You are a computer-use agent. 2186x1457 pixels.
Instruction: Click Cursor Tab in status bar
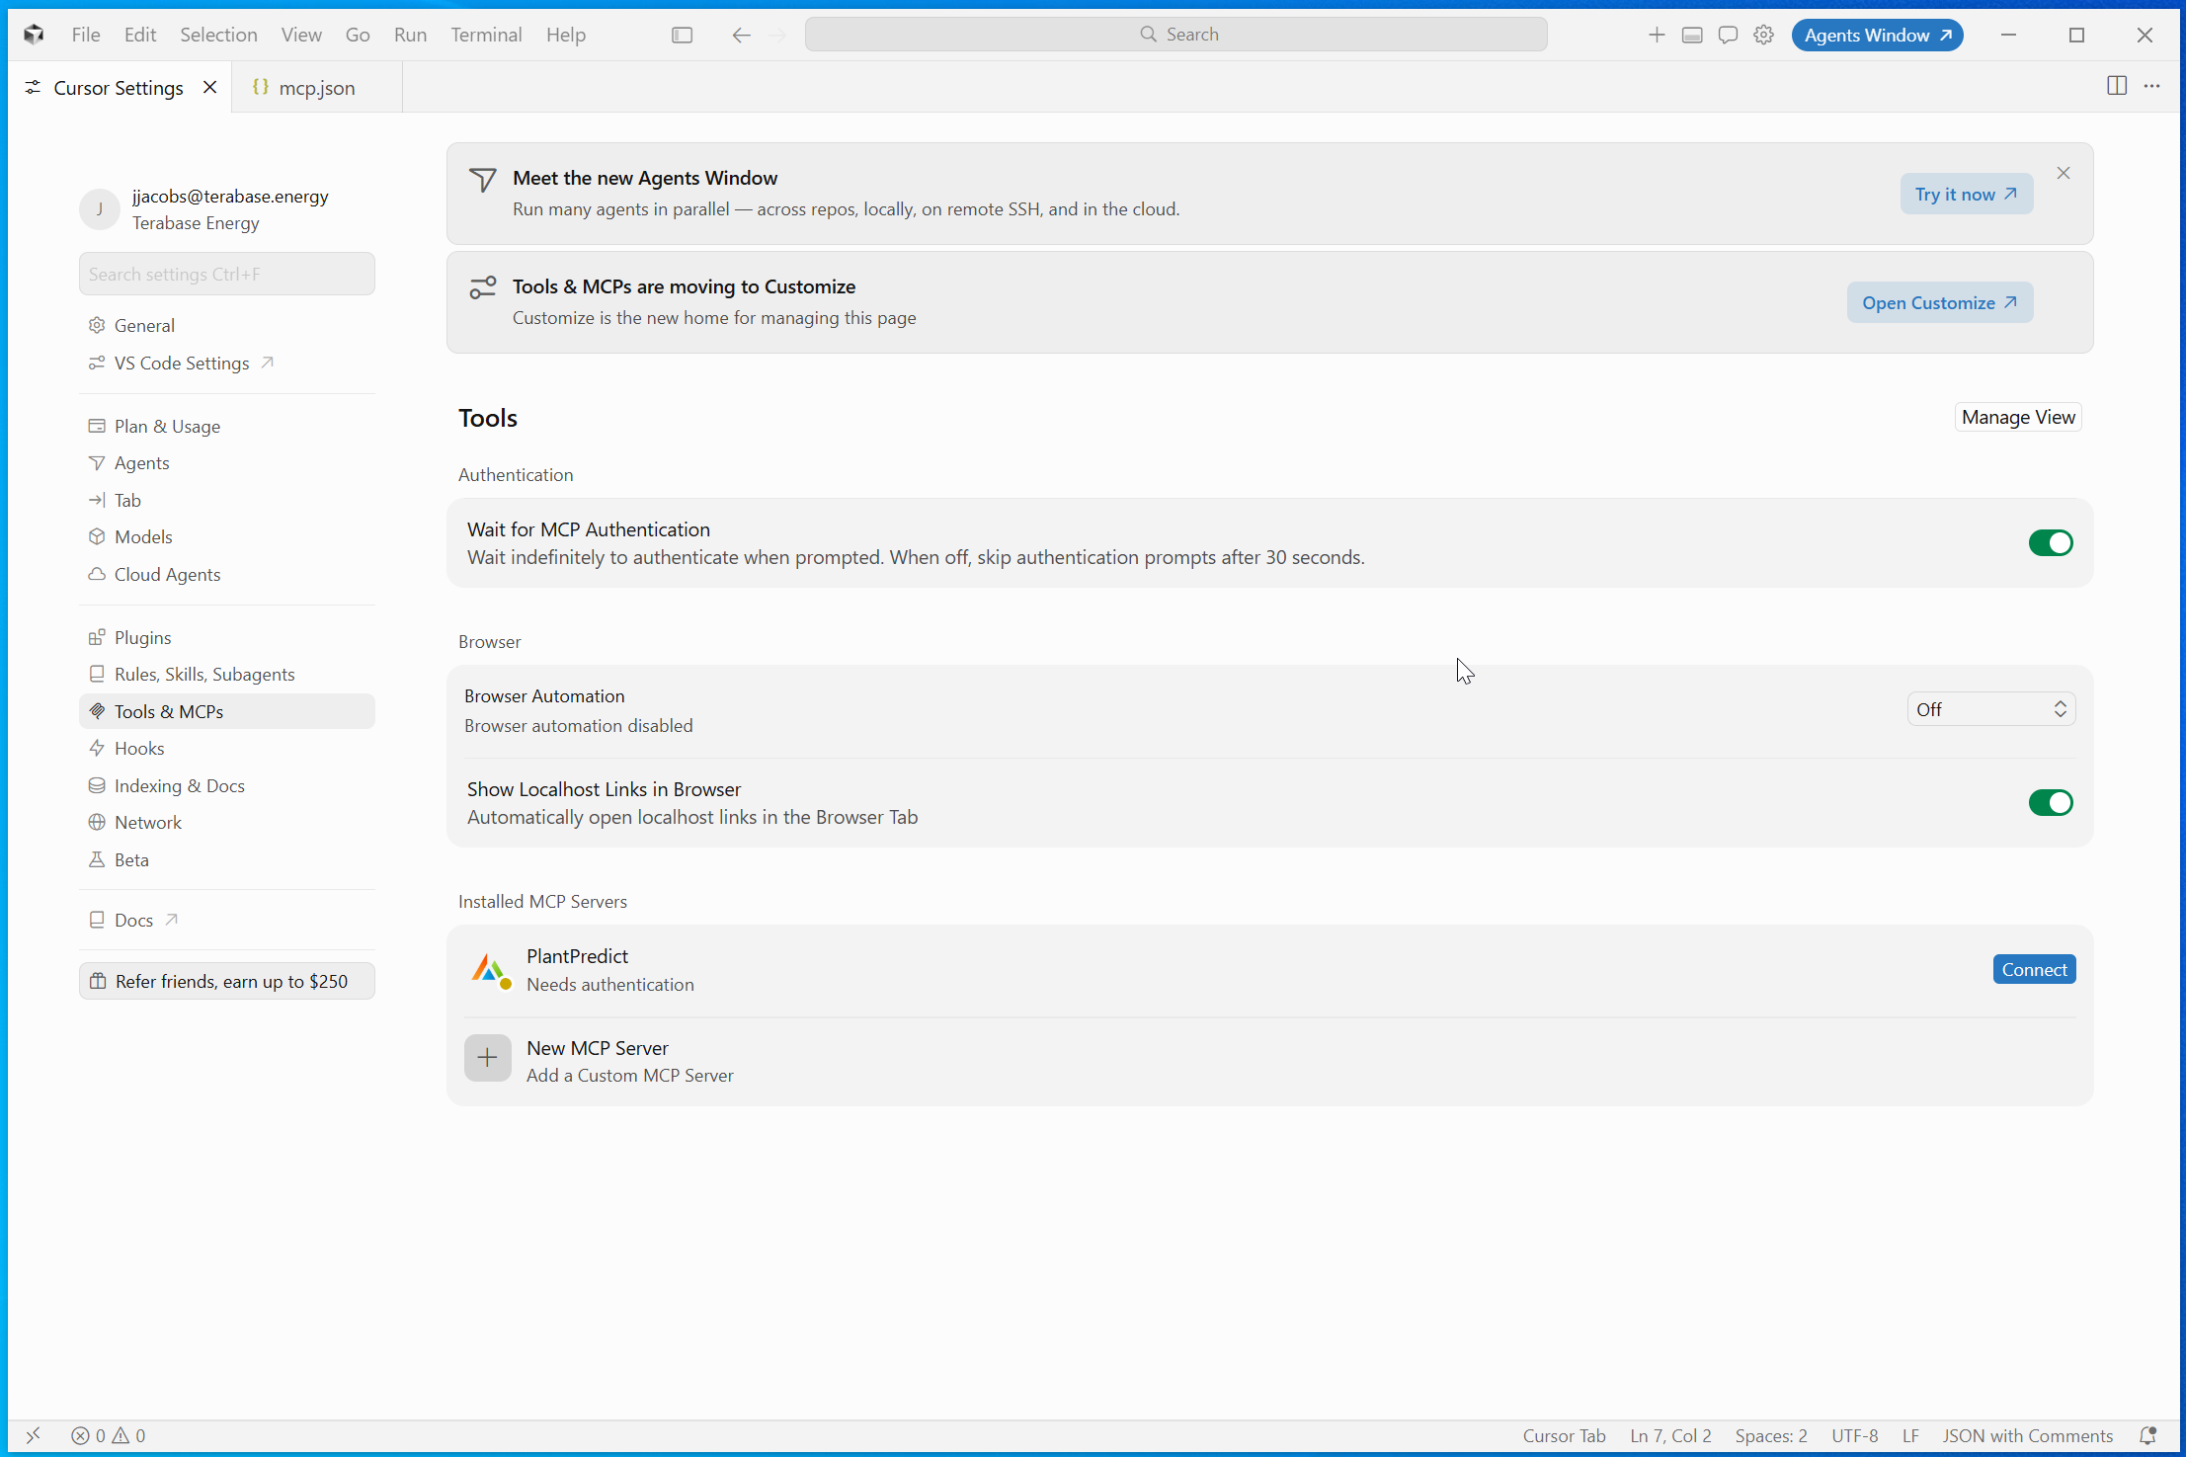click(x=1564, y=1435)
